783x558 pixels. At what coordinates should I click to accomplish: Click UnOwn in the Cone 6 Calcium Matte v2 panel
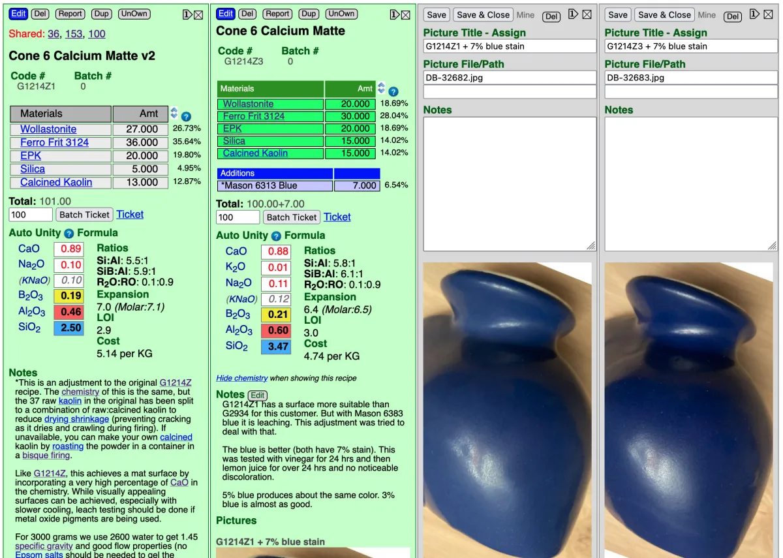[134, 14]
